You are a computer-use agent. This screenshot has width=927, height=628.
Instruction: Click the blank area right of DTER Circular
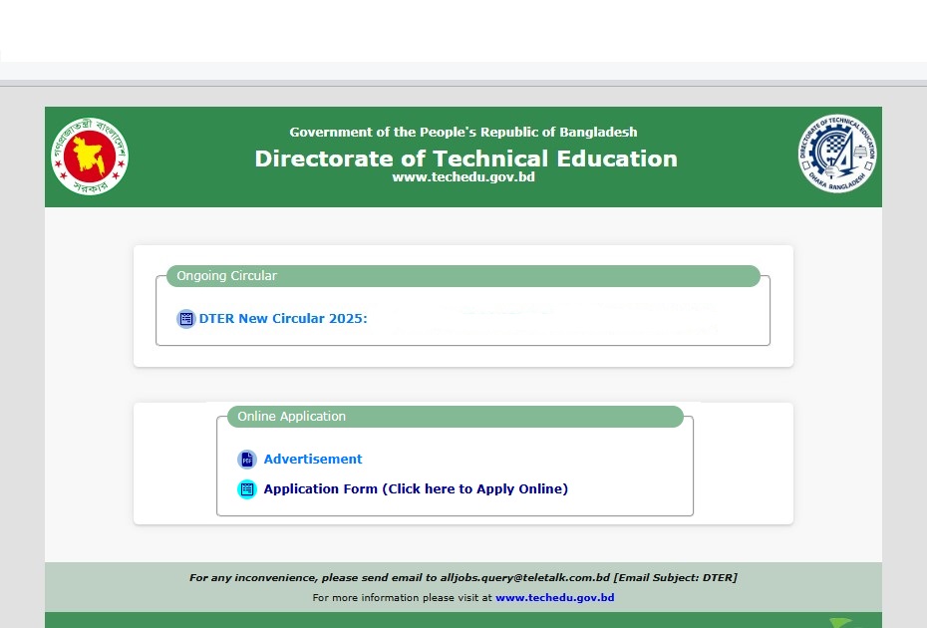pyautogui.click(x=558, y=319)
